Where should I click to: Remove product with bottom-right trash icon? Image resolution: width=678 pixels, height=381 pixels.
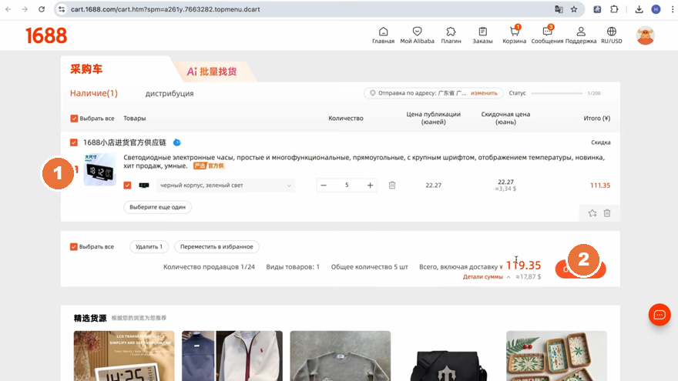(x=607, y=213)
